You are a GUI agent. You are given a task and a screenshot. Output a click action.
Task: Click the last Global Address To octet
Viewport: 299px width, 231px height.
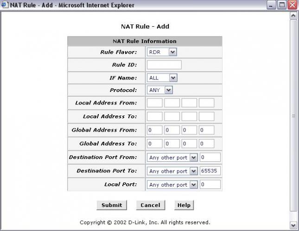pos(206,144)
